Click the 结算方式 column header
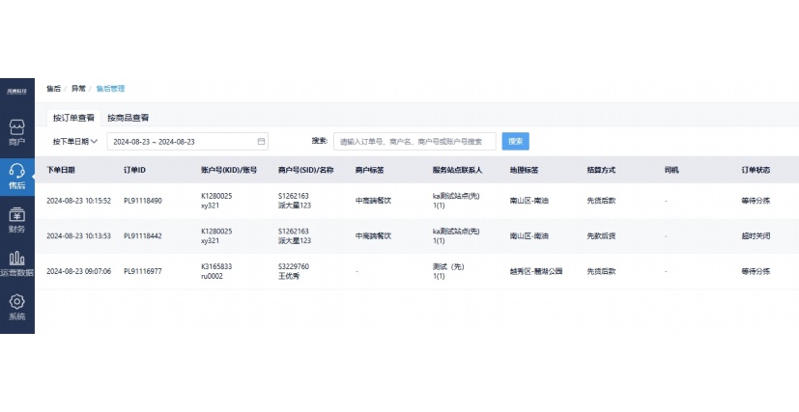 [601, 170]
